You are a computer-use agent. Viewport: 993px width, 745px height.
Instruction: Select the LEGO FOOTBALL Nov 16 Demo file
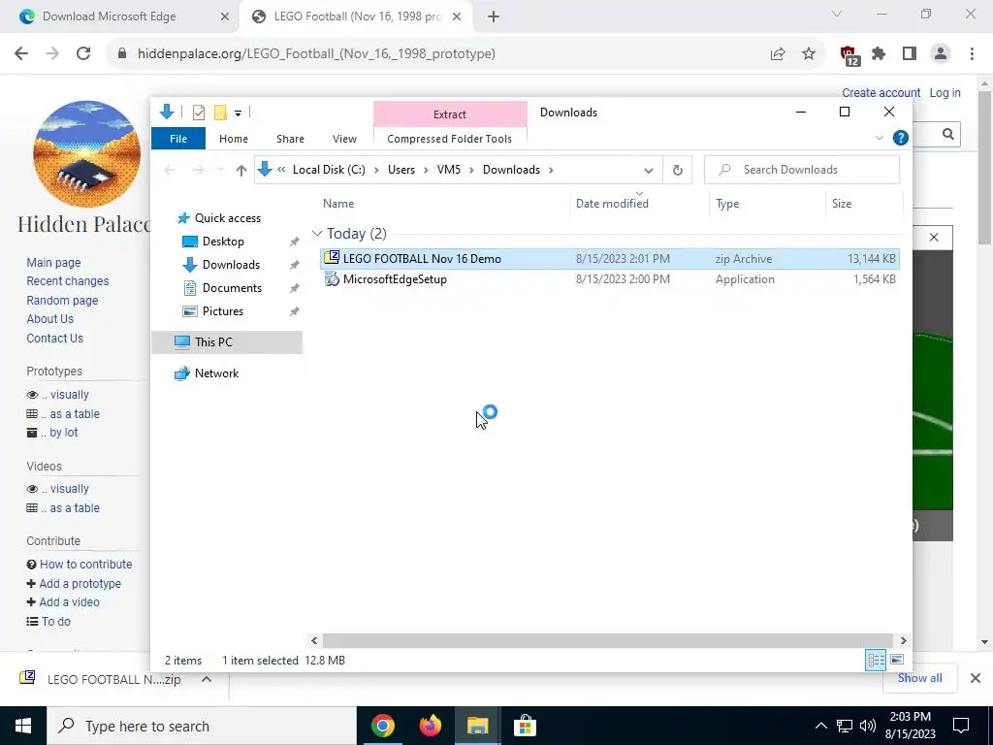pos(609,258)
